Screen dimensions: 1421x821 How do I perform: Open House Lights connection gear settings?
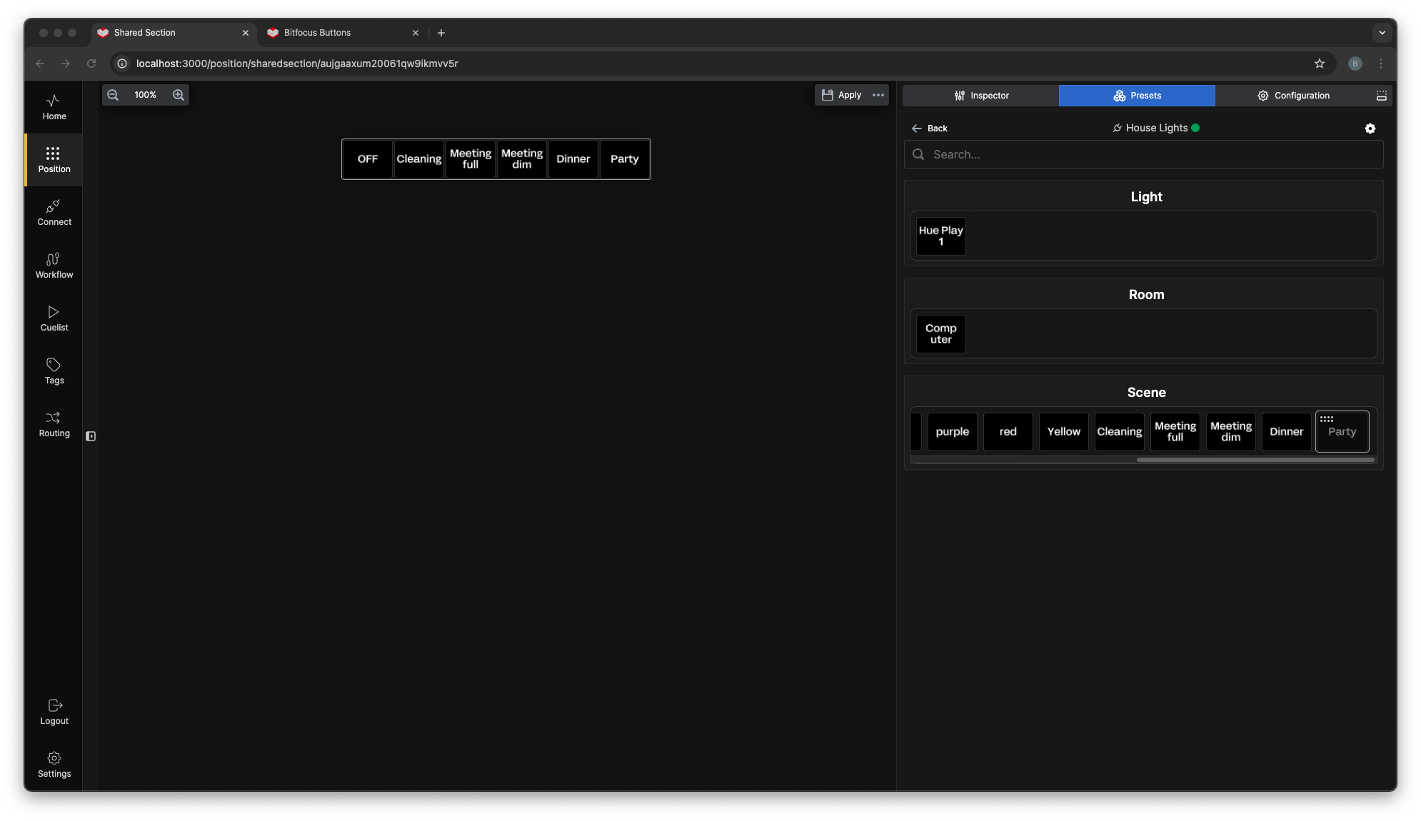(x=1370, y=129)
